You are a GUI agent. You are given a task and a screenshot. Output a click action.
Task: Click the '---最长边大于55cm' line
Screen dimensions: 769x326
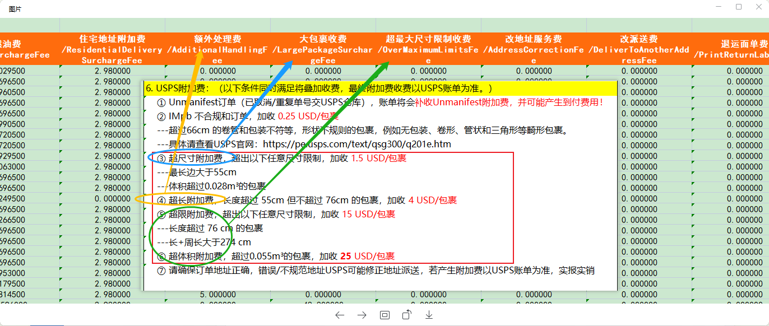click(x=197, y=173)
